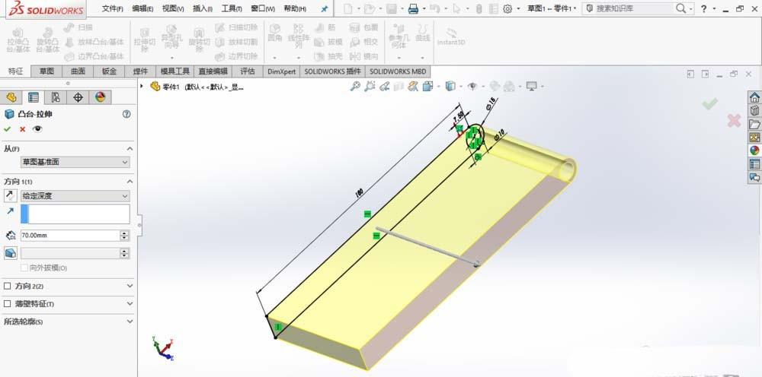Viewport: 762px width, 377px height.
Task: Expand the 零件1 flyout tree arrow
Action: click(x=142, y=86)
